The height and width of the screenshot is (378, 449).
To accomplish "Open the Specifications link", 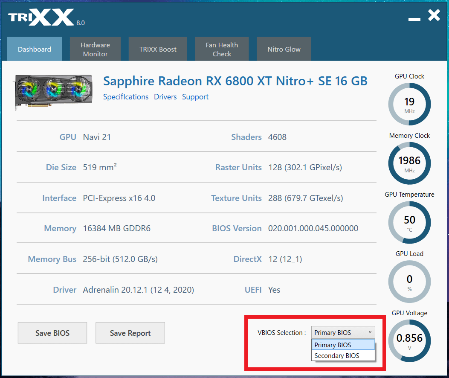I will pyautogui.click(x=126, y=97).
